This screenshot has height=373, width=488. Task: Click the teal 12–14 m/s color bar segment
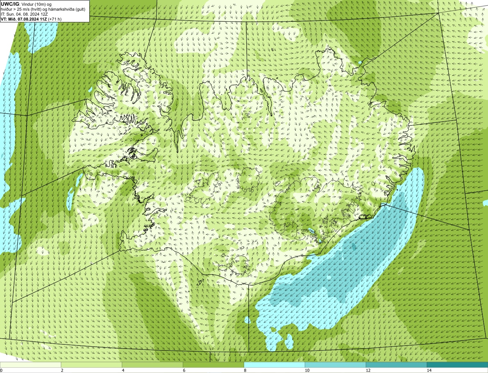[x=396, y=365]
